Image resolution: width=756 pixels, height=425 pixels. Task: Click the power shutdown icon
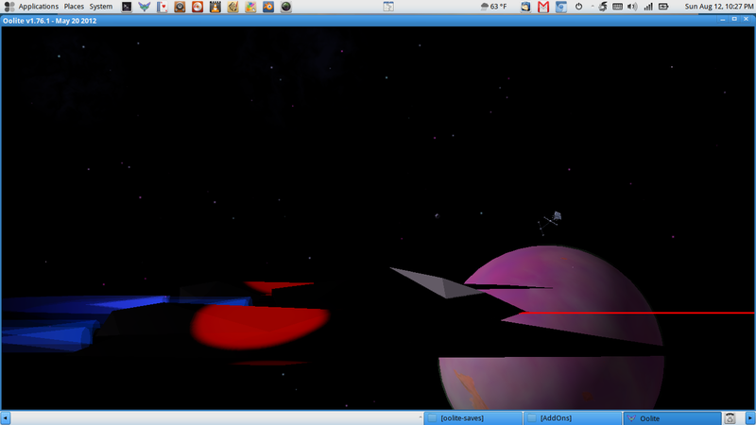tap(578, 7)
